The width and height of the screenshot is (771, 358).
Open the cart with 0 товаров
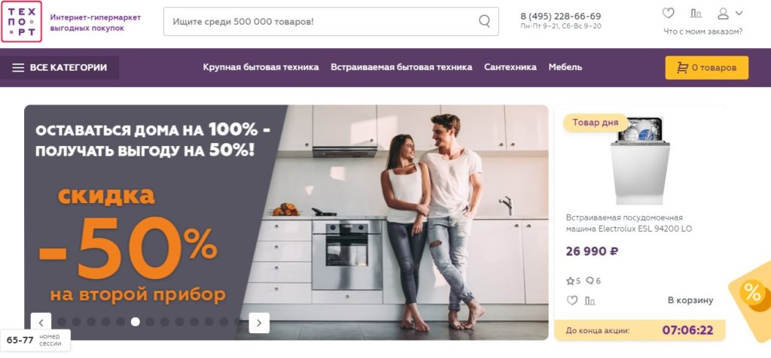click(x=706, y=68)
